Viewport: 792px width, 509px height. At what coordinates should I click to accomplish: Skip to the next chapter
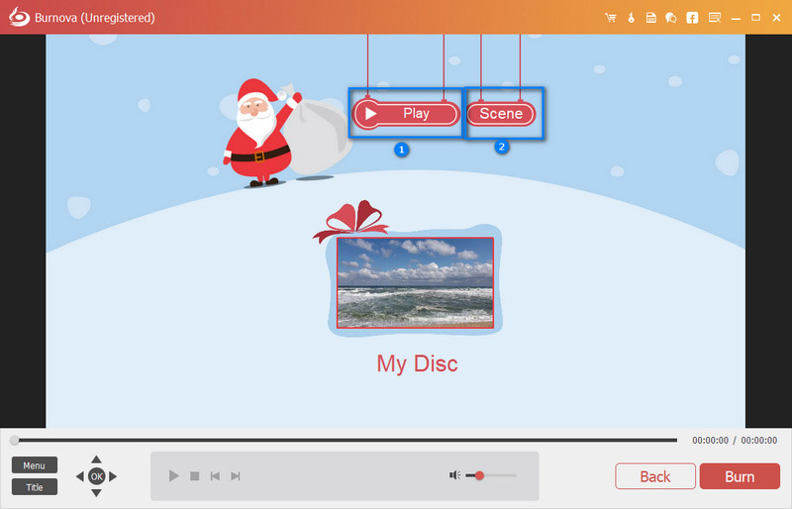[x=236, y=476]
